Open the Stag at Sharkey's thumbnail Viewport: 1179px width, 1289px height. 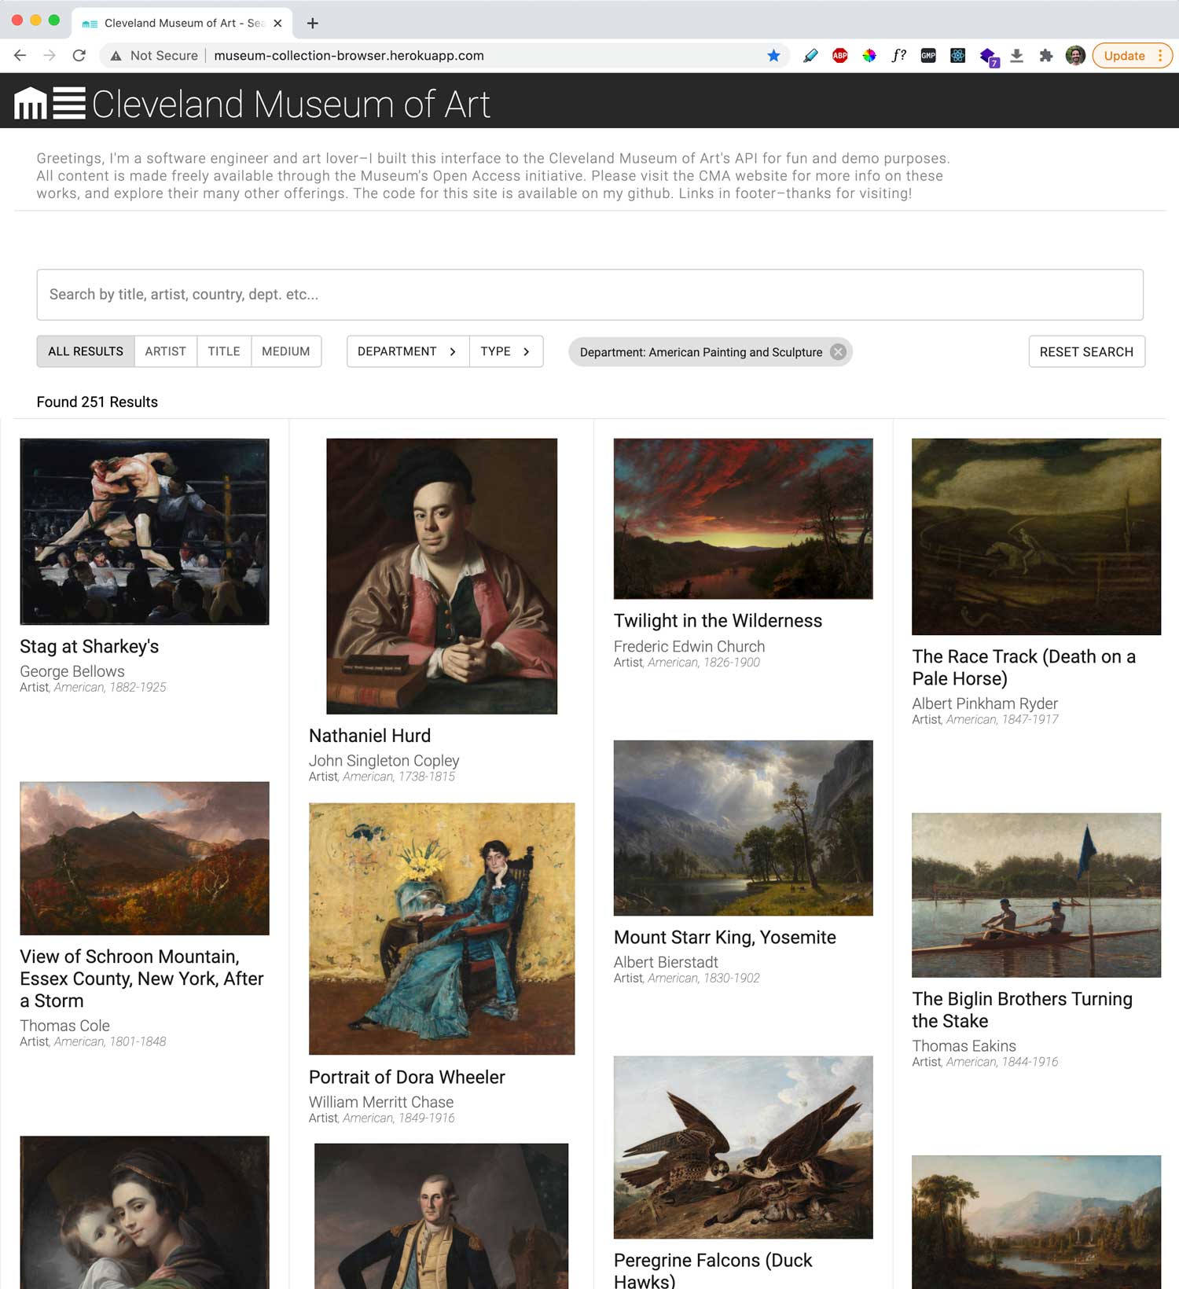[145, 531]
